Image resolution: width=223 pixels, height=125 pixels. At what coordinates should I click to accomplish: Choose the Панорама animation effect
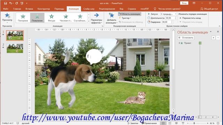click(x=23, y=18)
